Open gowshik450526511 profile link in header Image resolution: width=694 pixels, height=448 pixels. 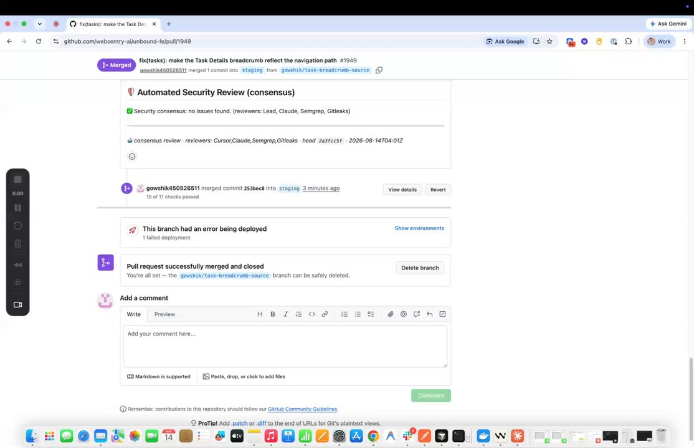click(x=163, y=70)
